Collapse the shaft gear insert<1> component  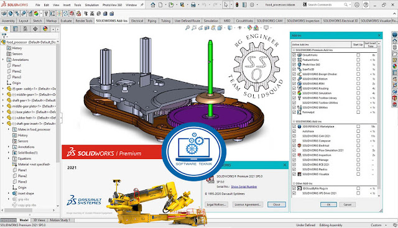pos(3,124)
